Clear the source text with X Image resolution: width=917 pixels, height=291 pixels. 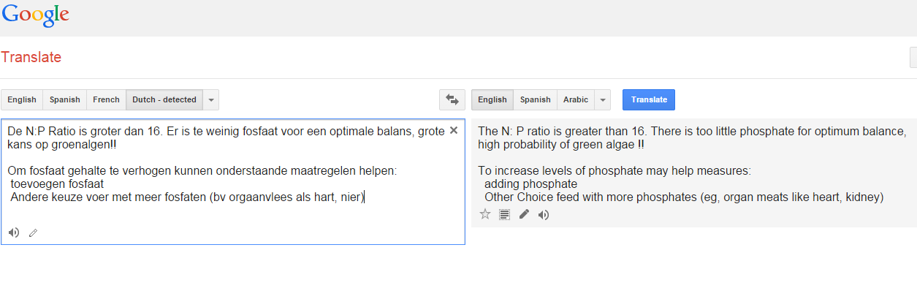pos(453,130)
